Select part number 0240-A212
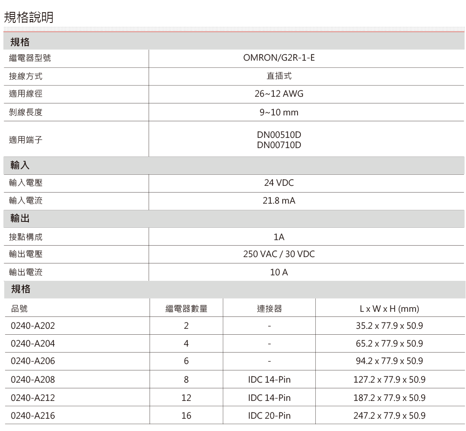The width and height of the screenshot is (466, 431). (33, 397)
